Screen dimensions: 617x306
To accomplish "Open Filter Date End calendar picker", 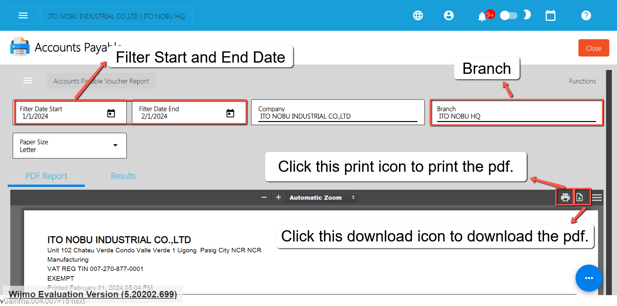I will pos(230,113).
